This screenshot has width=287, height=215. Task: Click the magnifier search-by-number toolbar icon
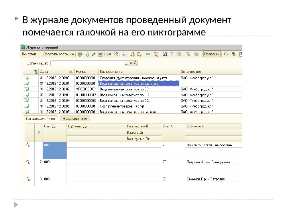pyautogui.click(x=116, y=54)
